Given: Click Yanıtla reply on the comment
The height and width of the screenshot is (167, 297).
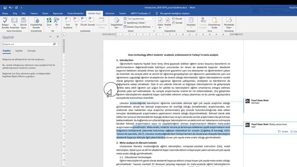Looking at the screenshot, I should pos(283,131).
